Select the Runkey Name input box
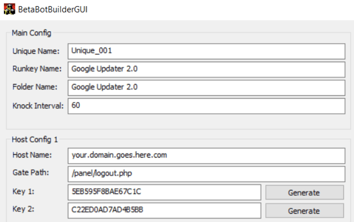This screenshot has width=354, height=222. point(206,70)
